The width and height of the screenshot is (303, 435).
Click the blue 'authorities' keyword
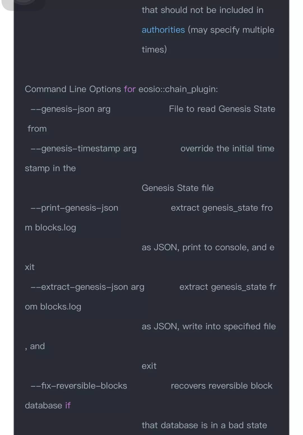[163, 30]
